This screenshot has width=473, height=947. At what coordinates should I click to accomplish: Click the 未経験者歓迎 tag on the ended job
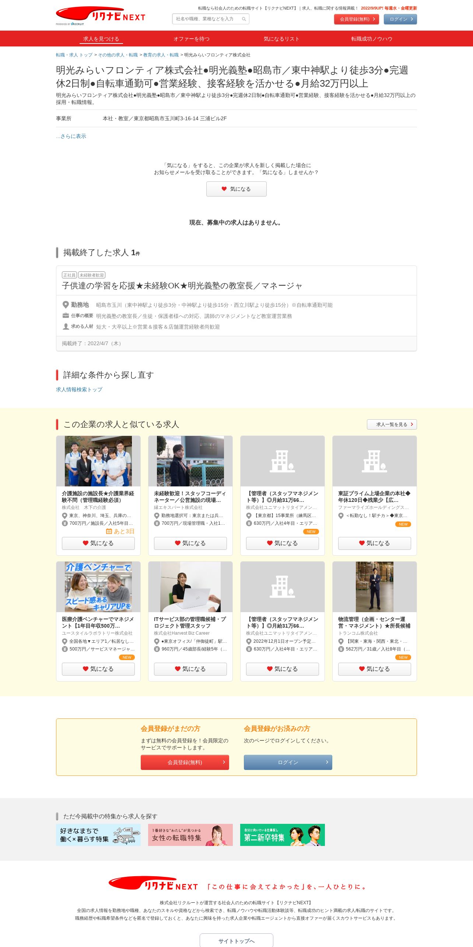[92, 275]
